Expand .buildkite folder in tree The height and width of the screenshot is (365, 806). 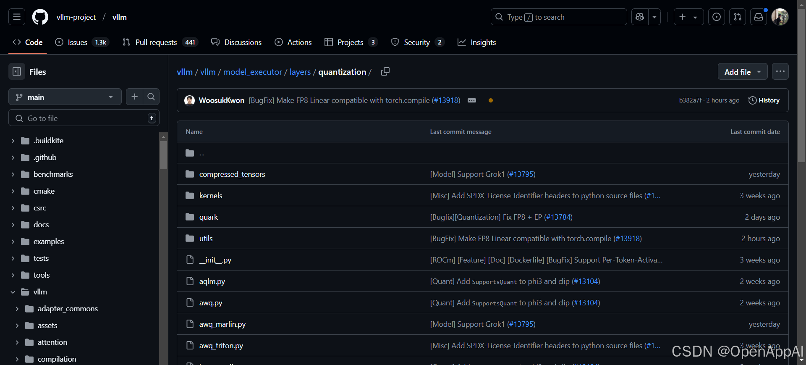click(13, 141)
